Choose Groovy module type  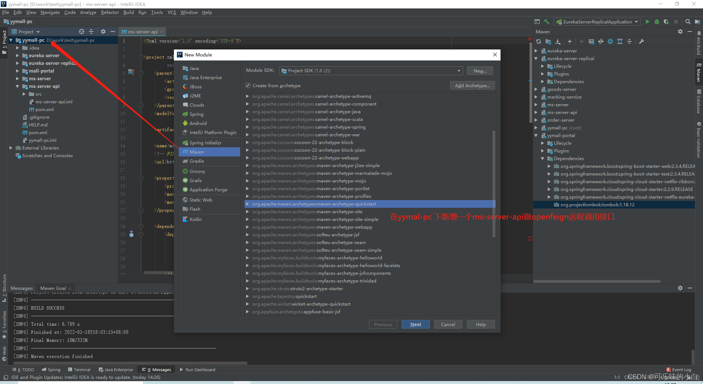click(209, 171)
